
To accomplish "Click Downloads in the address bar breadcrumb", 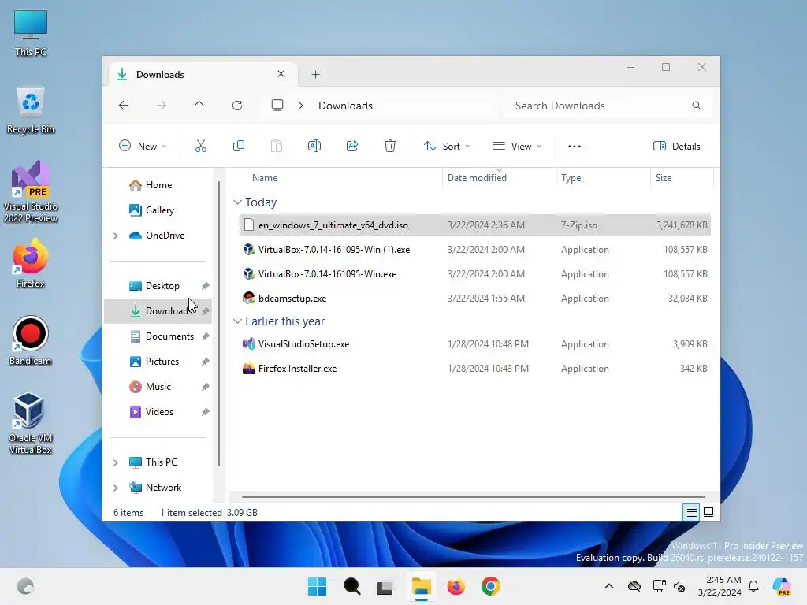I will coord(345,106).
